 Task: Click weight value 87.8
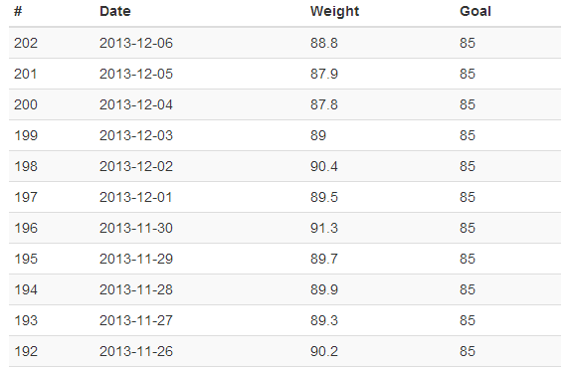tap(324, 104)
